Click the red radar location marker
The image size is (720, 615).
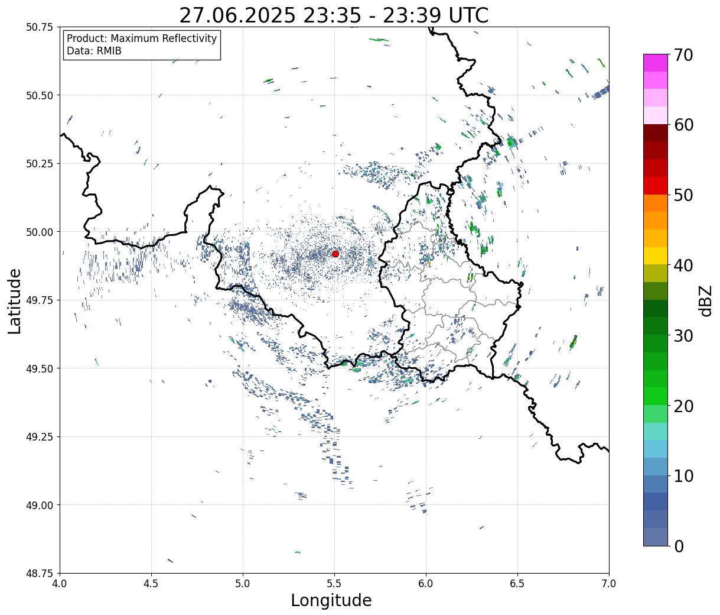pos(335,254)
